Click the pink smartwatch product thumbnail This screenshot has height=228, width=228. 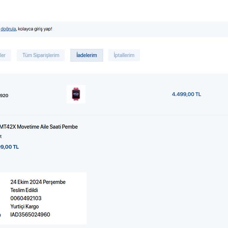click(x=76, y=94)
